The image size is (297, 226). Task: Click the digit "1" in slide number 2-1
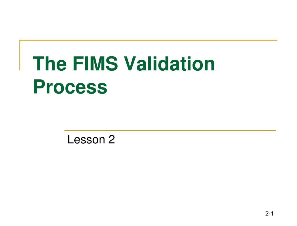click(x=272, y=214)
